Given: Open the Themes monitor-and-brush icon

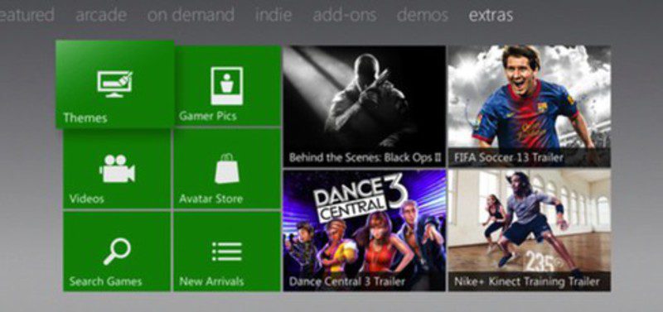Looking at the screenshot, I should (114, 84).
